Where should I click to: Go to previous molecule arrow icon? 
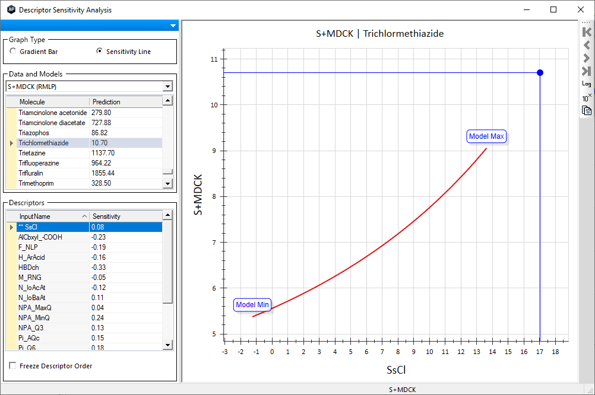pos(586,45)
